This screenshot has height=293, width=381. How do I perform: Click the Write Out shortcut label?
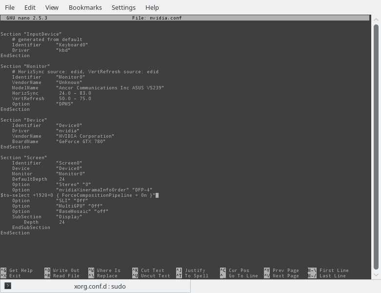point(66,271)
